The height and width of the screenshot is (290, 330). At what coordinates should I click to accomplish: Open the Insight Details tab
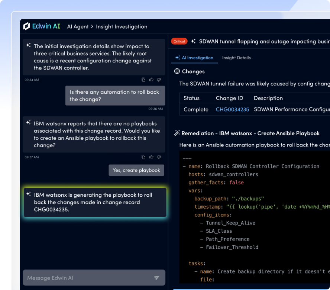click(236, 58)
